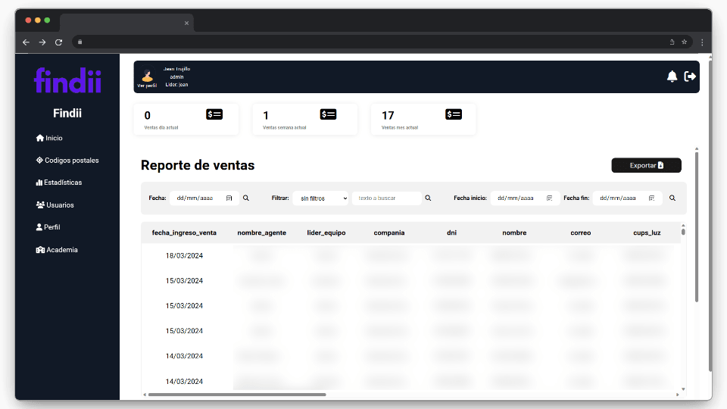Screen dimensions: 727x409
Task: Click the logout icon in header
Action: point(690,76)
